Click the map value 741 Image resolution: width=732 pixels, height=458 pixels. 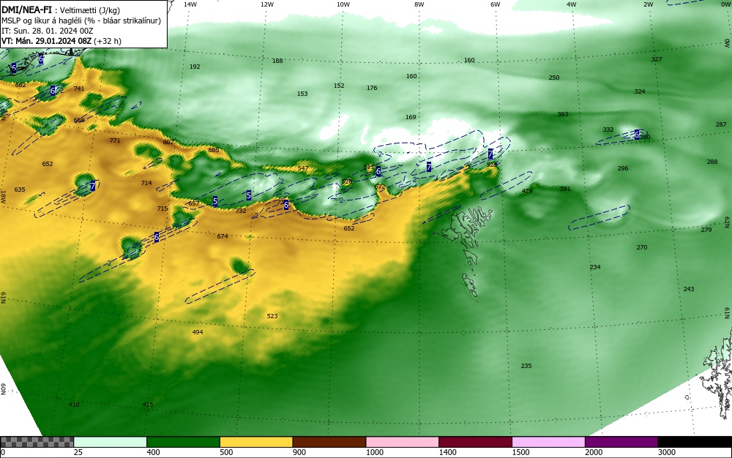click(79, 89)
